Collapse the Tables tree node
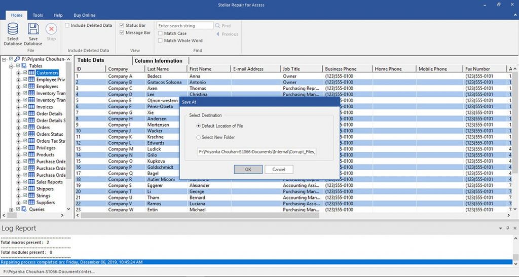Viewport: 519px width, 277px height. 11,66
